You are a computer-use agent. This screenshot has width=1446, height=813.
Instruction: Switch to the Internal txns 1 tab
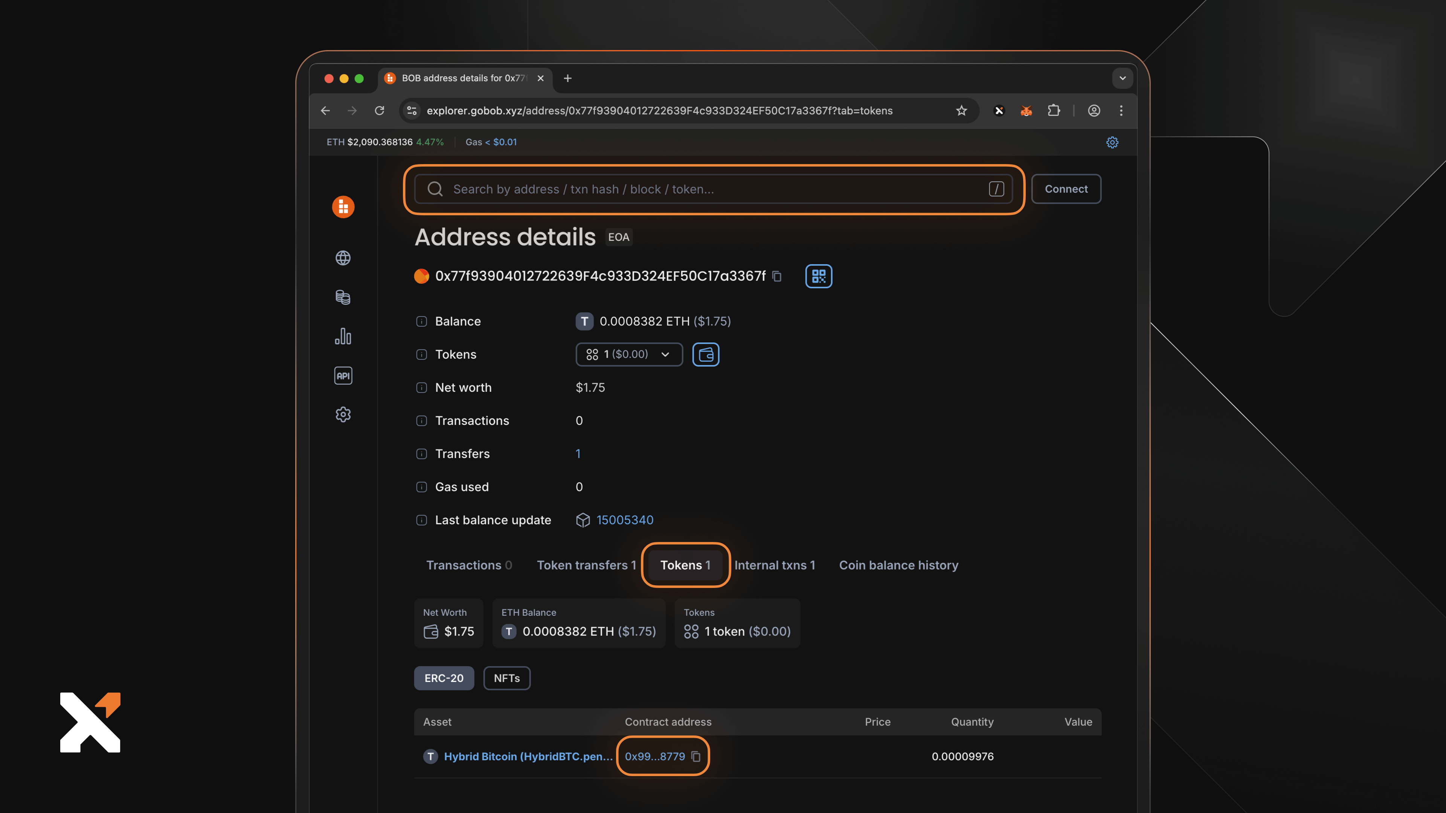775,565
